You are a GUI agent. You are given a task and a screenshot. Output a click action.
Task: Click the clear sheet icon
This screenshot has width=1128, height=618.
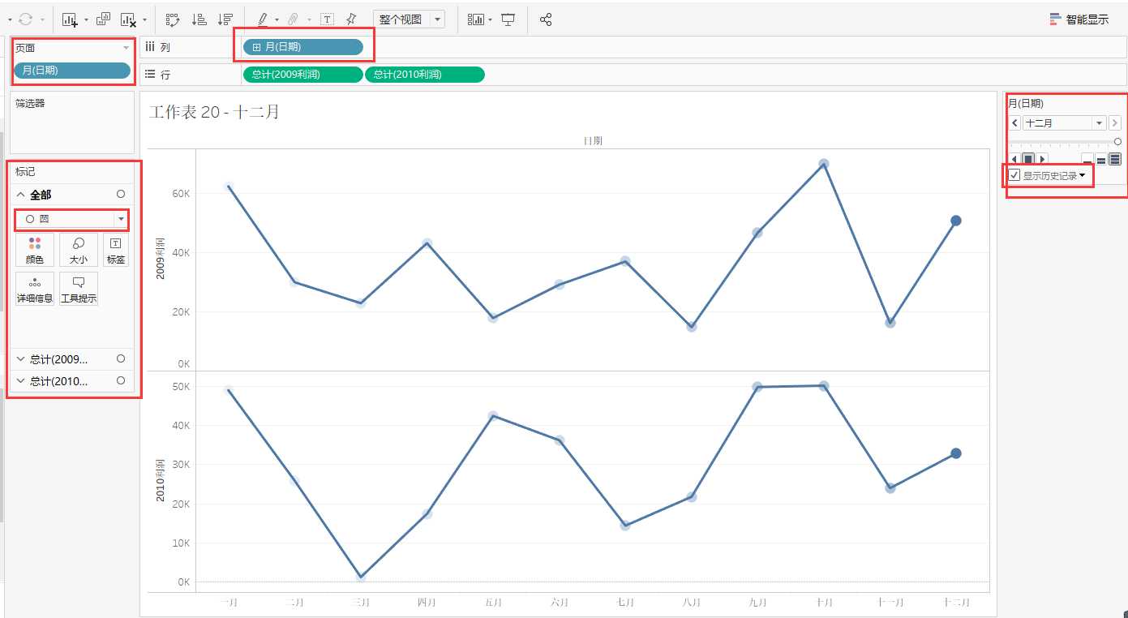[128, 19]
